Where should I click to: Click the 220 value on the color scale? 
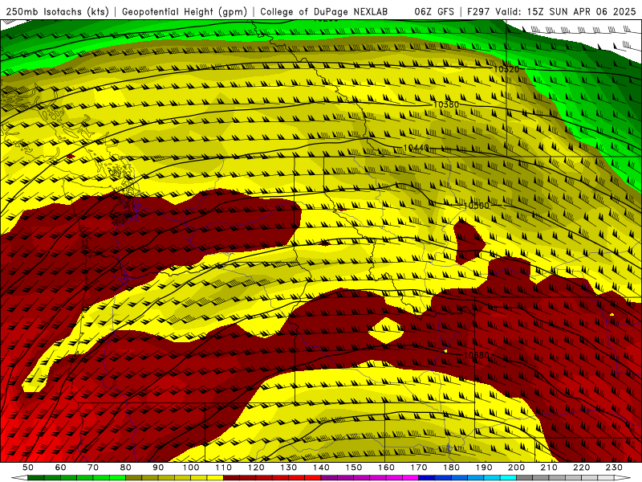(582, 468)
